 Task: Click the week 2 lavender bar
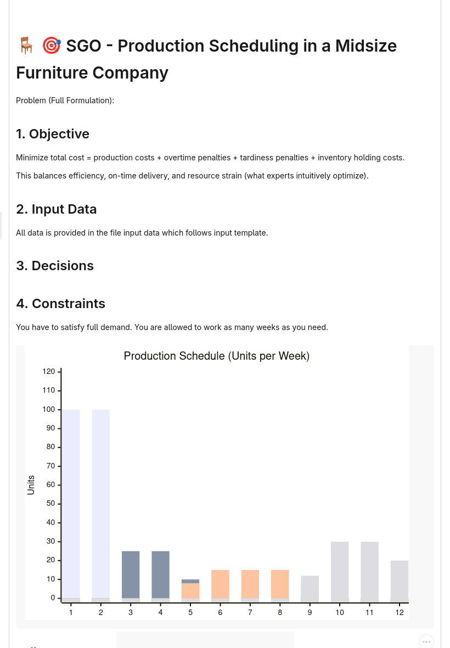(101, 506)
